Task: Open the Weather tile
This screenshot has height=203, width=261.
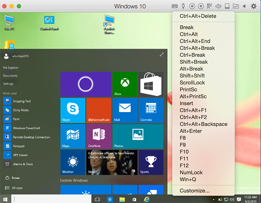Action: [x=73, y=162]
